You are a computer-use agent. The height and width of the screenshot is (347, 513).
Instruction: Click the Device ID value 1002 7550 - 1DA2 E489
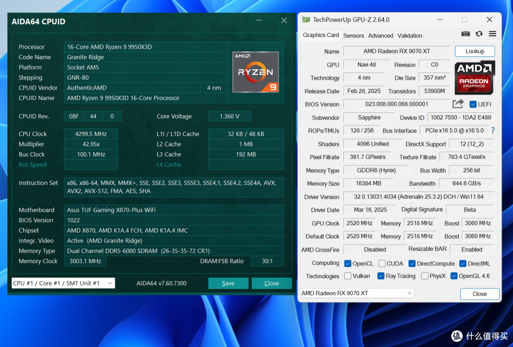461,117
